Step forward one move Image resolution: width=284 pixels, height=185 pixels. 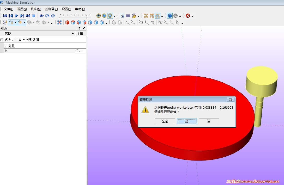tap(22, 16)
